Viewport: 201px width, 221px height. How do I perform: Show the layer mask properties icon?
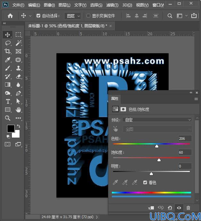click(123, 109)
